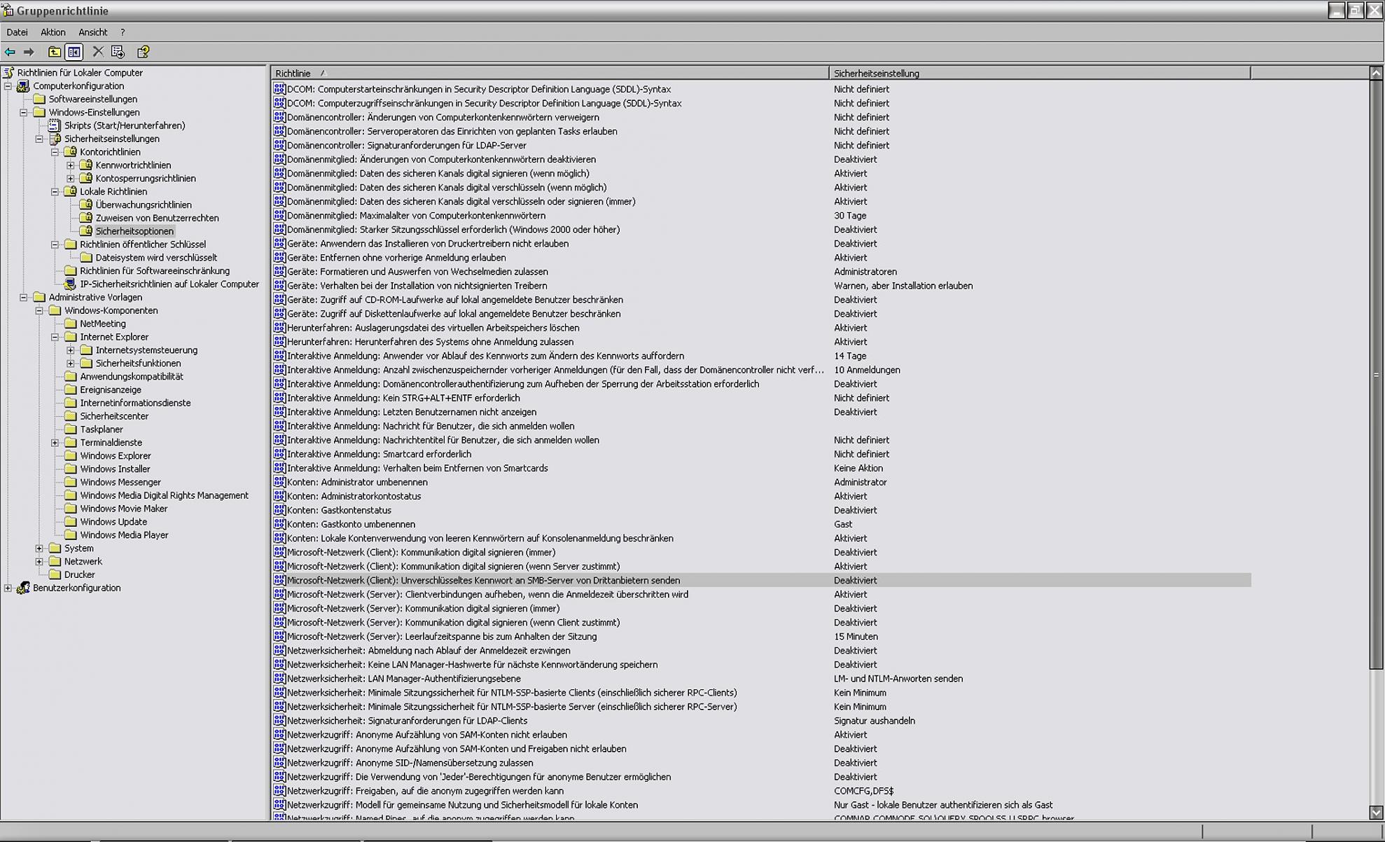Open Help via question mark icon
This screenshot has height=842, width=1385.
click(143, 52)
